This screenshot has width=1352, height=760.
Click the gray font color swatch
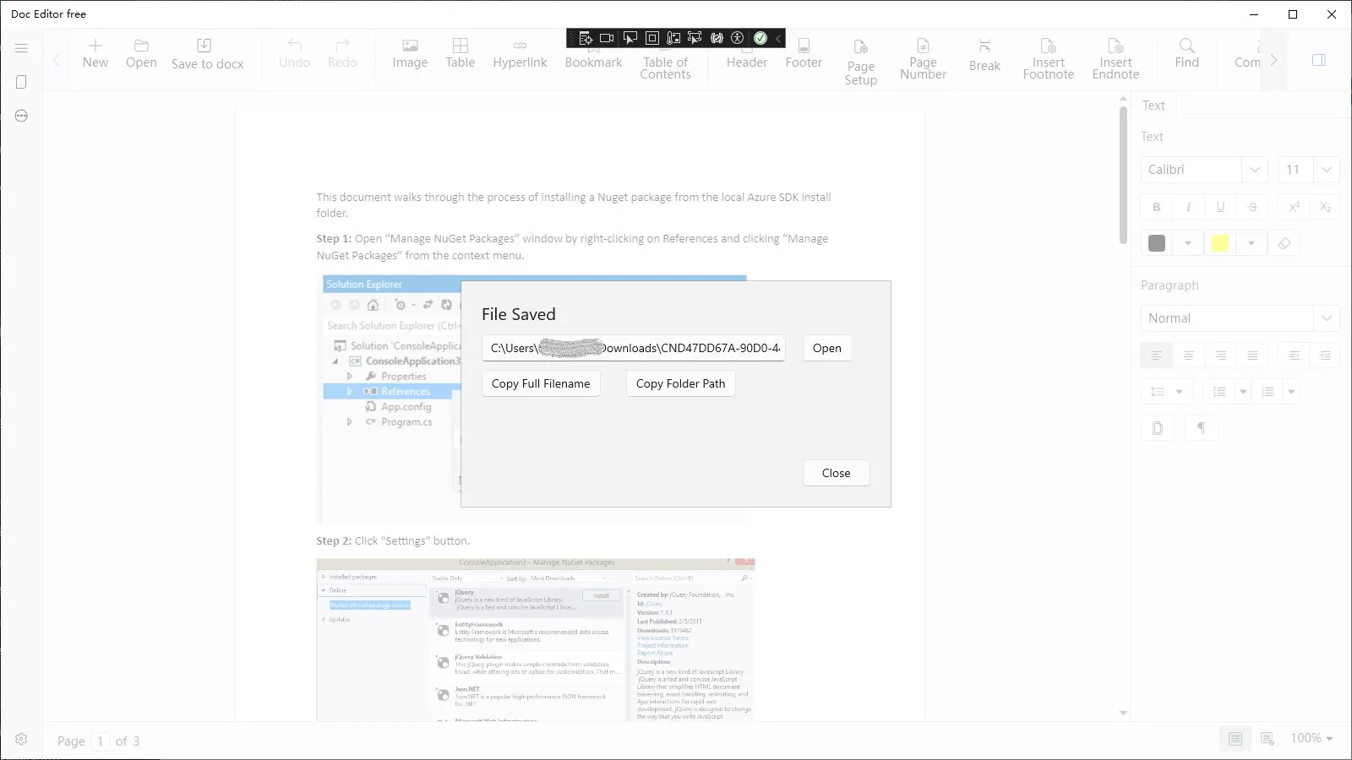(x=1157, y=243)
